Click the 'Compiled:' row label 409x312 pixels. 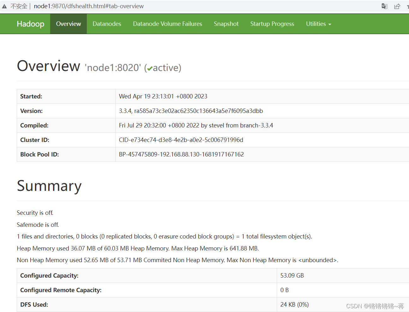(x=34, y=126)
